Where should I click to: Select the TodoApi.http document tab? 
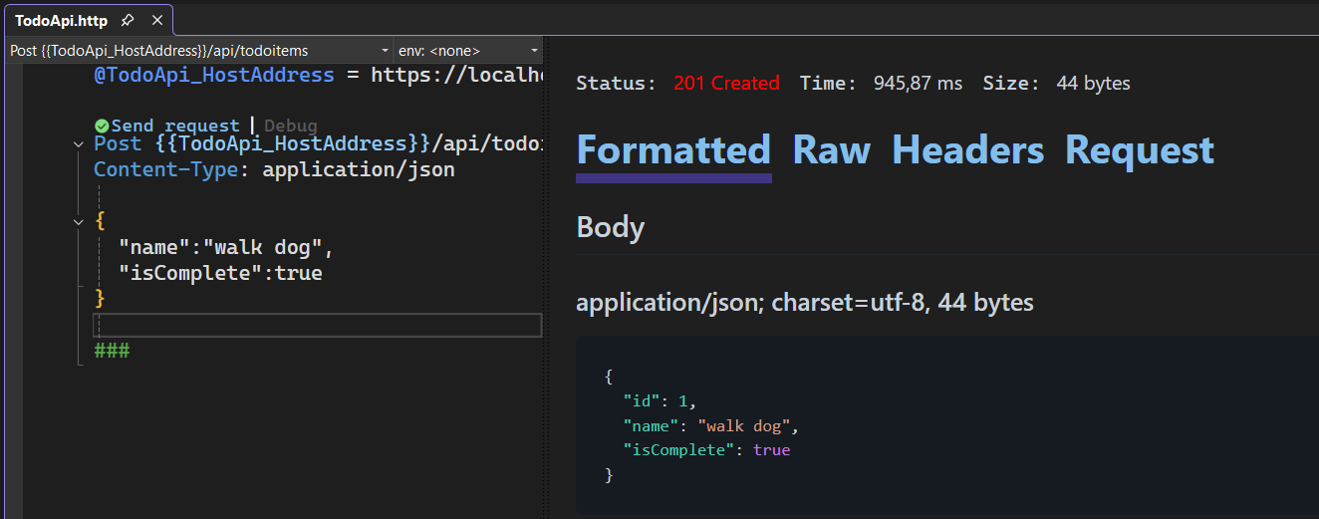pos(62,20)
